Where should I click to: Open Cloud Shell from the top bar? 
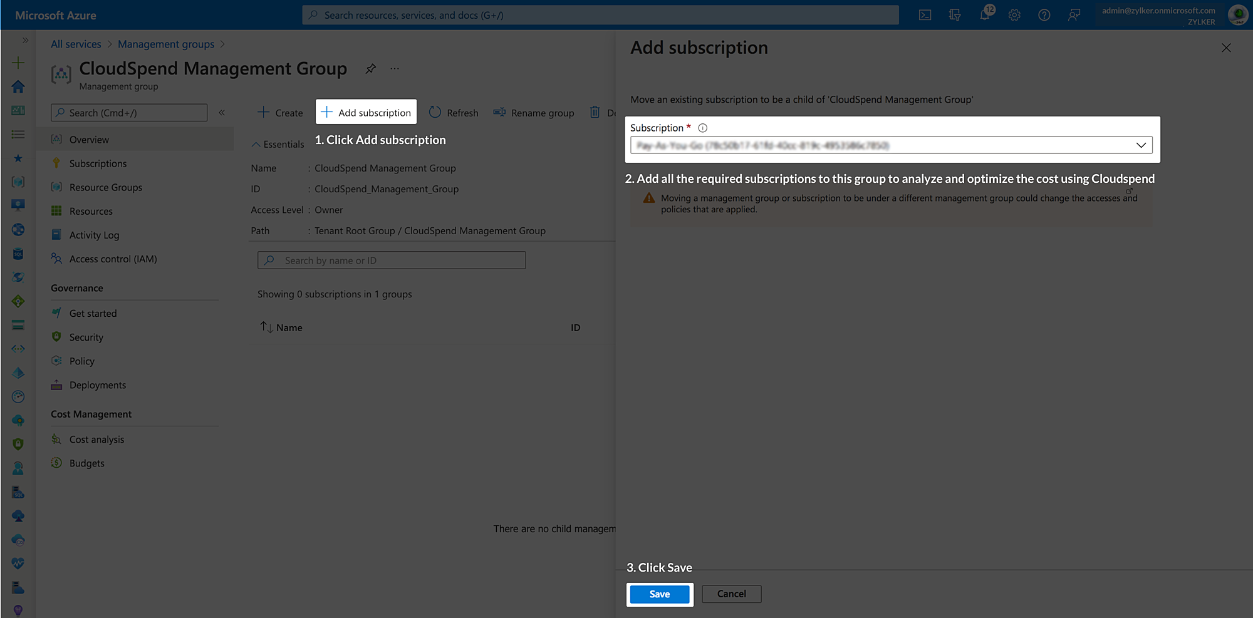coord(925,14)
